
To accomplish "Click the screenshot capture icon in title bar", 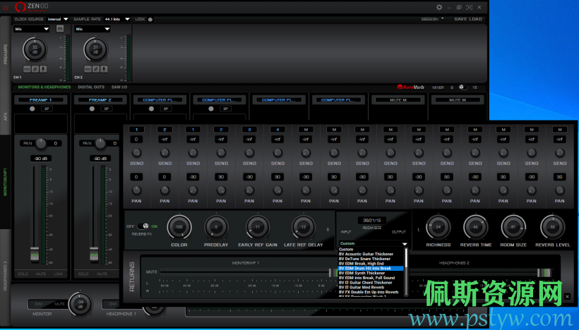I will coord(468,6).
